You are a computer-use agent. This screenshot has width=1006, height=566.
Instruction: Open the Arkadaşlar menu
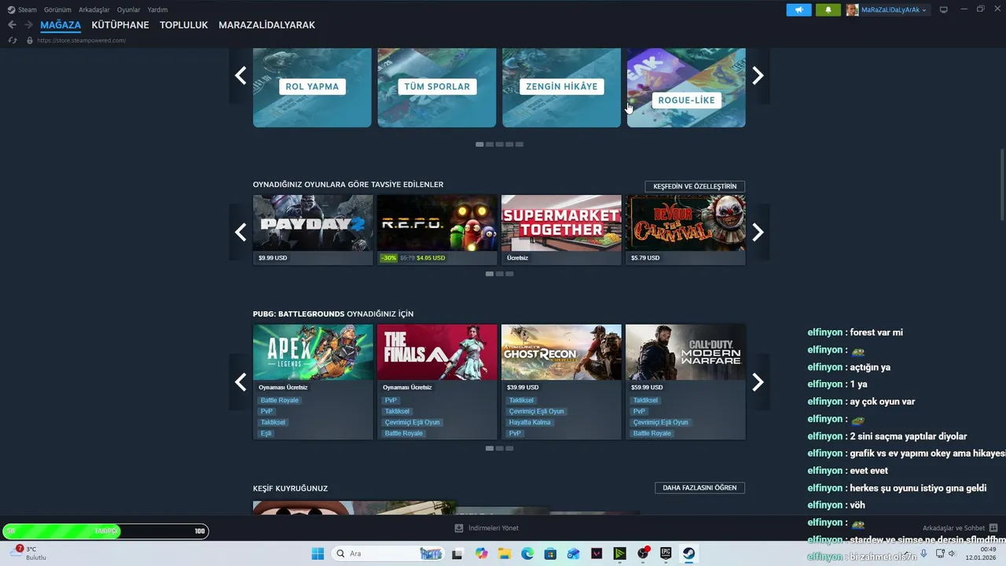[94, 9]
